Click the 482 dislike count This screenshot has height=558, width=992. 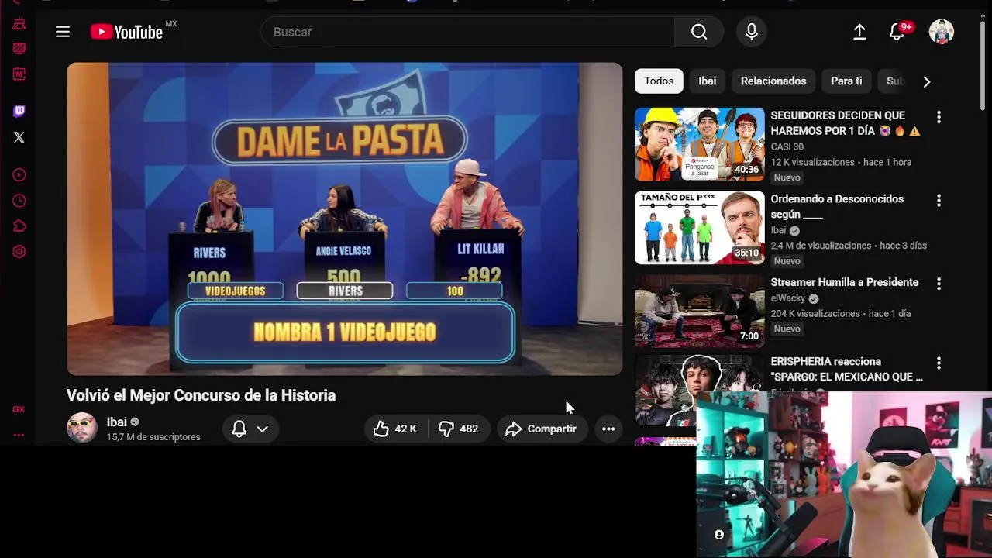(469, 429)
